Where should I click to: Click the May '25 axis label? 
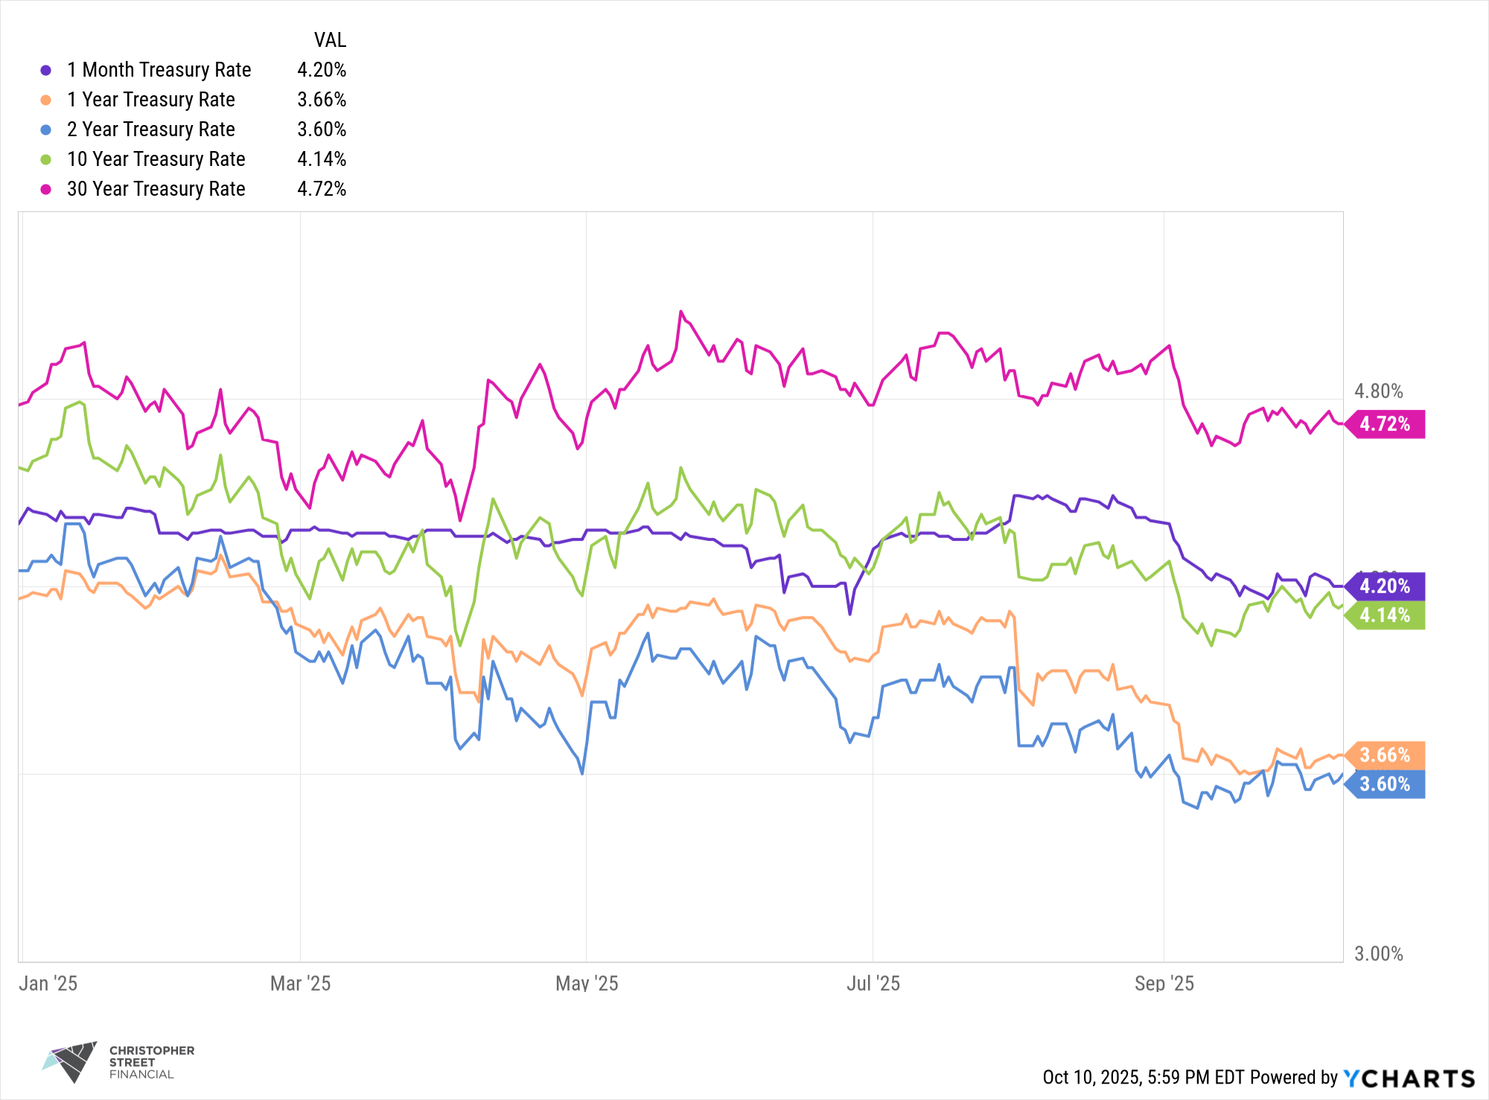click(x=587, y=984)
